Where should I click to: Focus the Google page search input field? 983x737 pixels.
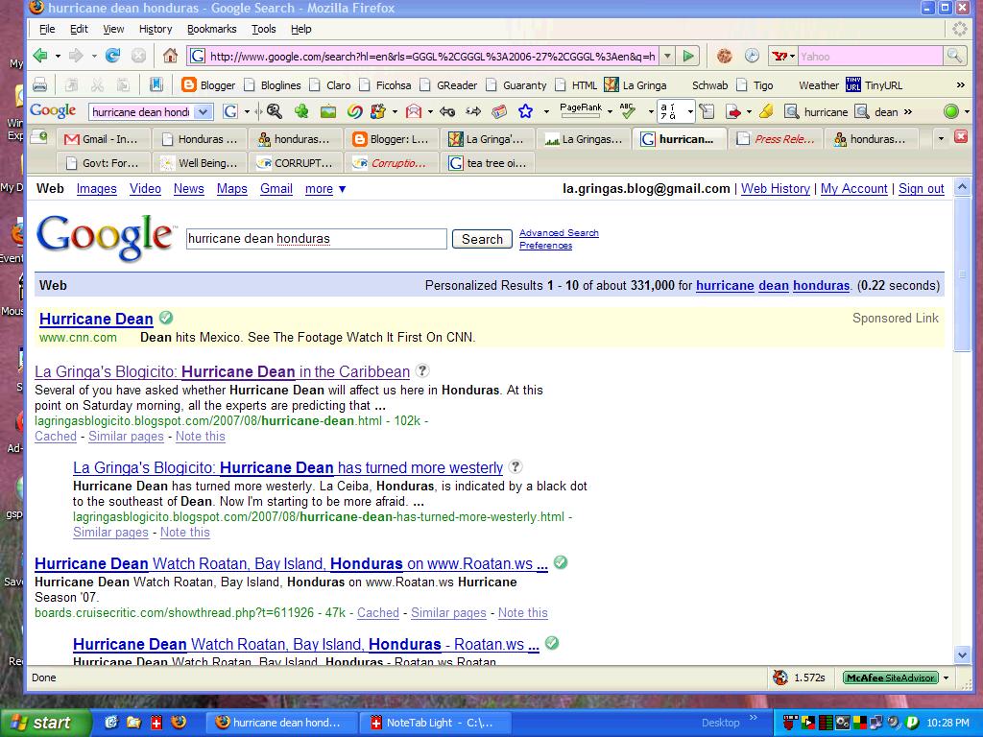coord(317,239)
